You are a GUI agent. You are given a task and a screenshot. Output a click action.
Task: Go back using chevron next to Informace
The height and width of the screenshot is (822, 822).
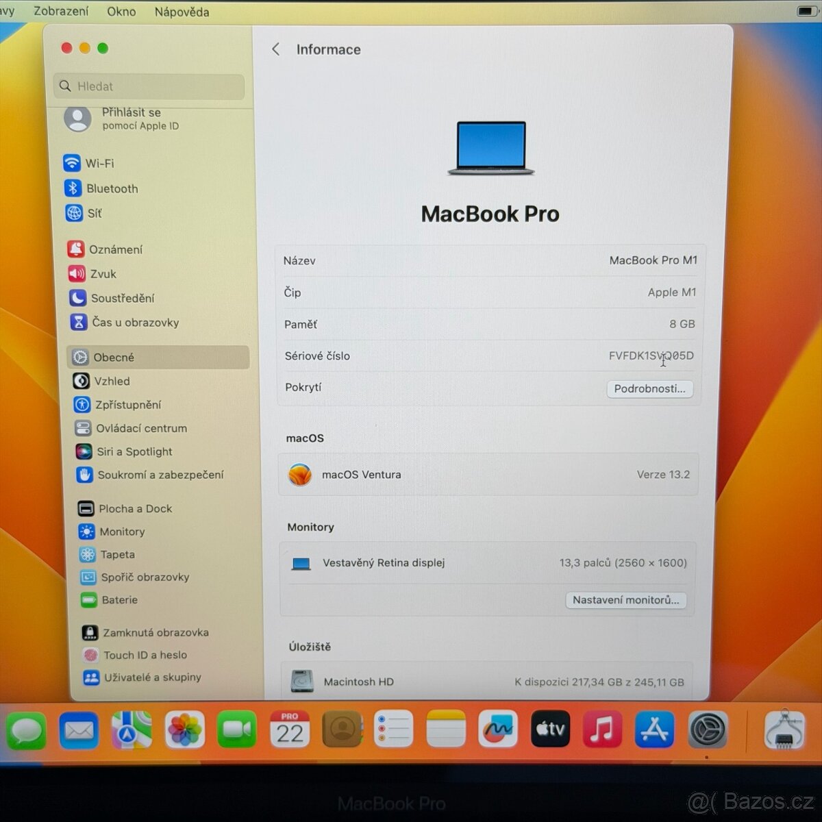click(276, 49)
